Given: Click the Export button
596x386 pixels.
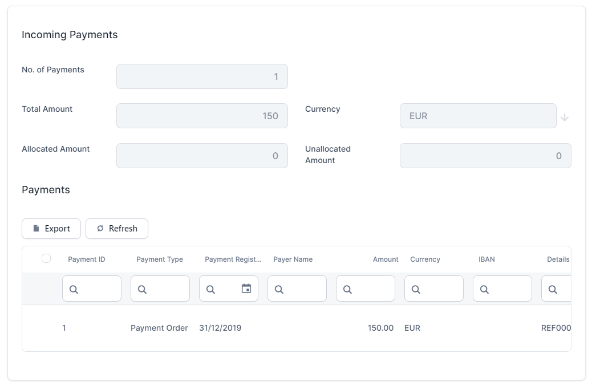Looking at the screenshot, I should click(x=51, y=229).
